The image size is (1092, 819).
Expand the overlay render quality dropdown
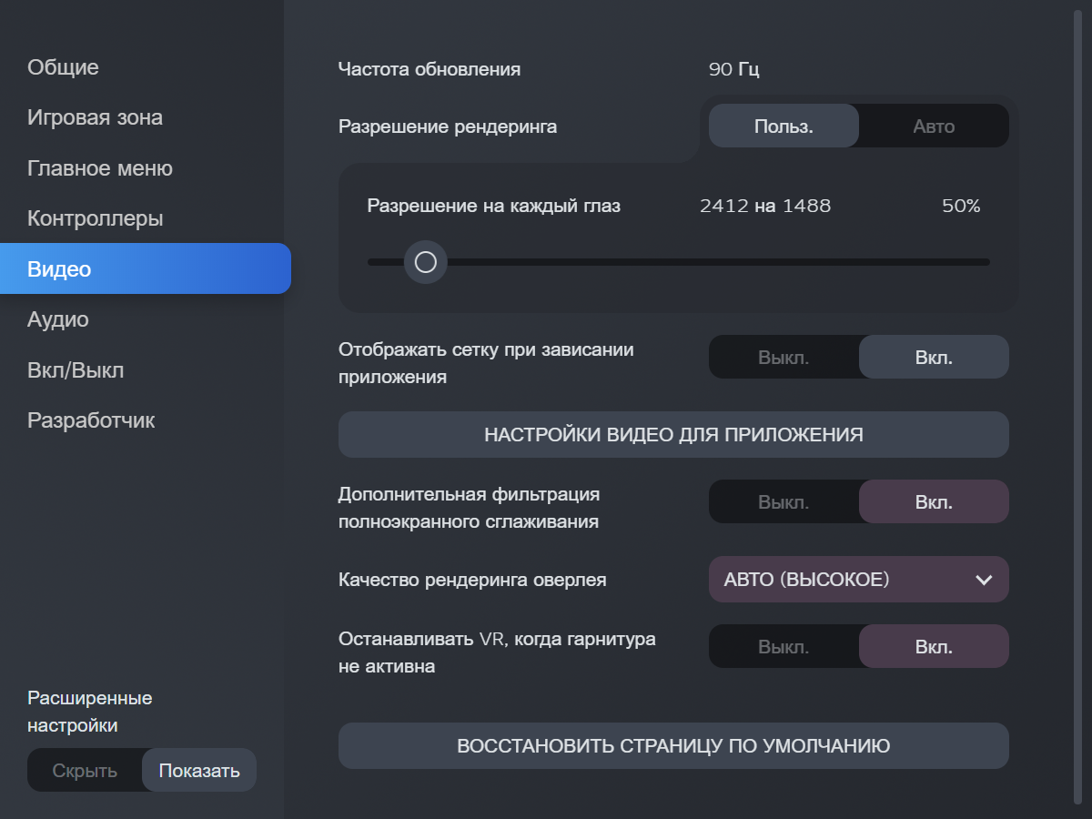tap(846, 580)
